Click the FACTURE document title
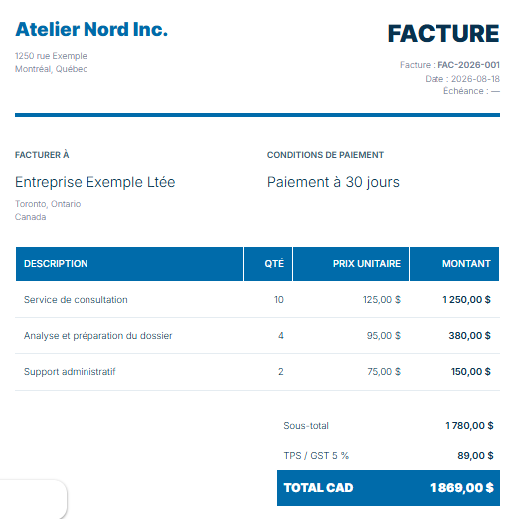 [x=443, y=34]
